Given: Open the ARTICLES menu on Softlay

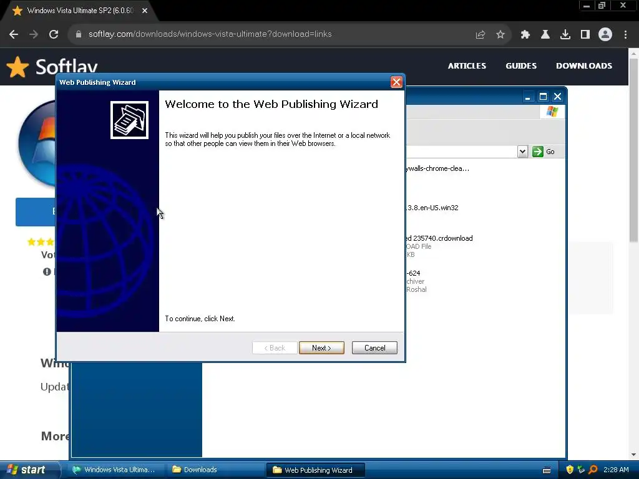Looking at the screenshot, I should (x=467, y=66).
